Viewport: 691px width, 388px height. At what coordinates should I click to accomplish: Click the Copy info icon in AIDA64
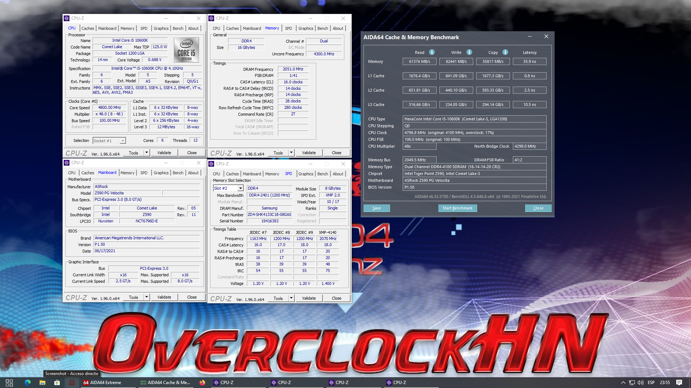[x=505, y=52]
